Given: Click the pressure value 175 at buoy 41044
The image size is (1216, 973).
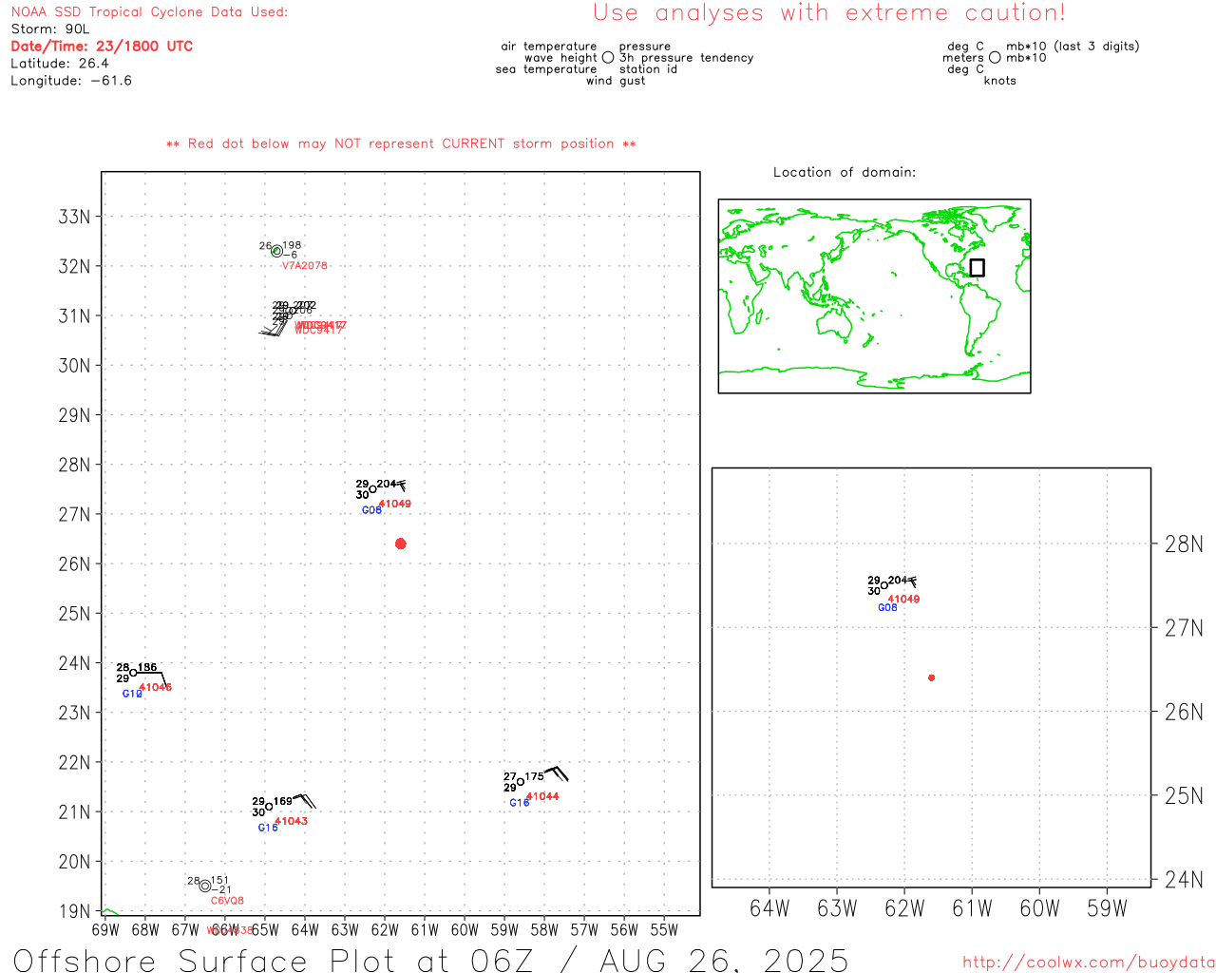Looking at the screenshot, I should pyautogui.click(x=535, y=777).
